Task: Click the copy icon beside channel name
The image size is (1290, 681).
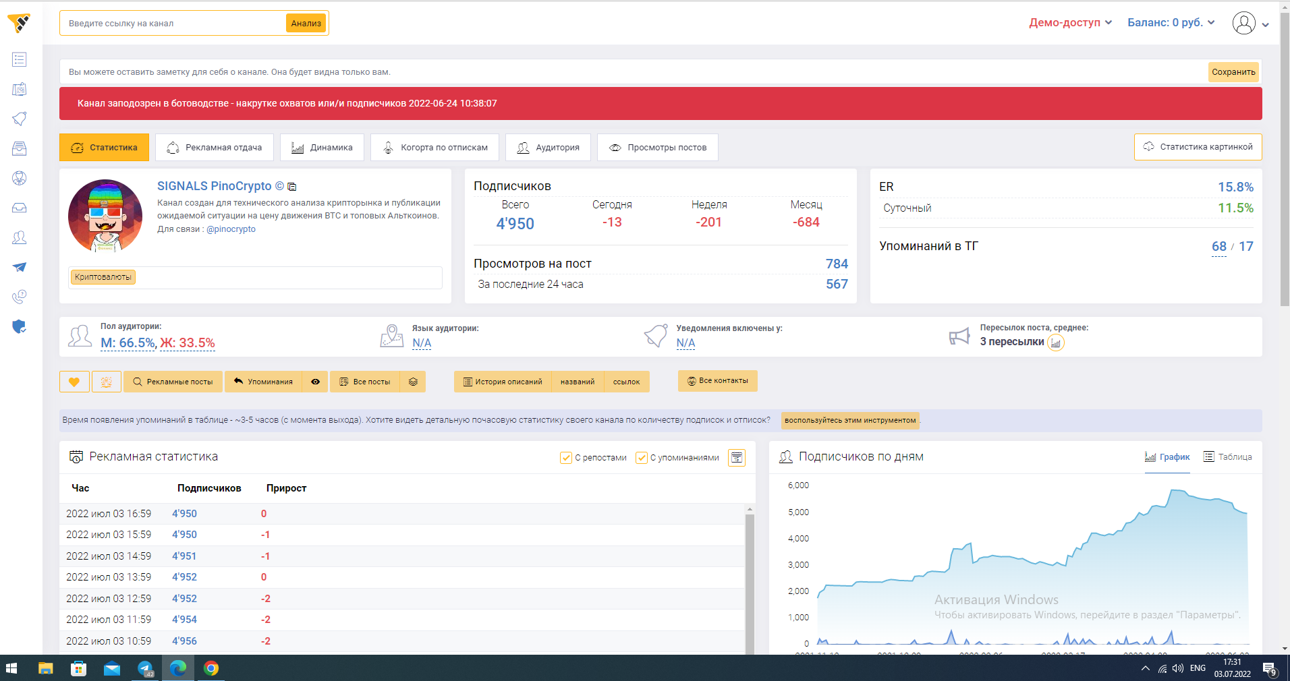Action: pyautogui.click(x=292, y=187)
